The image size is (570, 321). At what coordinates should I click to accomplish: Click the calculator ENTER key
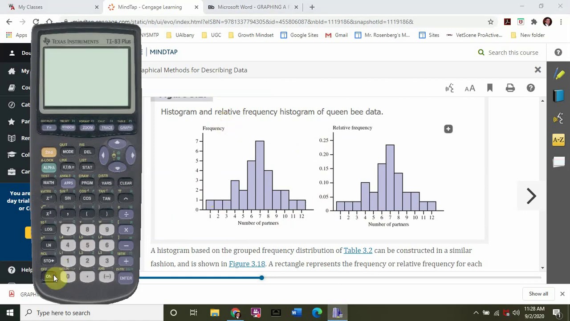point(126,278)
